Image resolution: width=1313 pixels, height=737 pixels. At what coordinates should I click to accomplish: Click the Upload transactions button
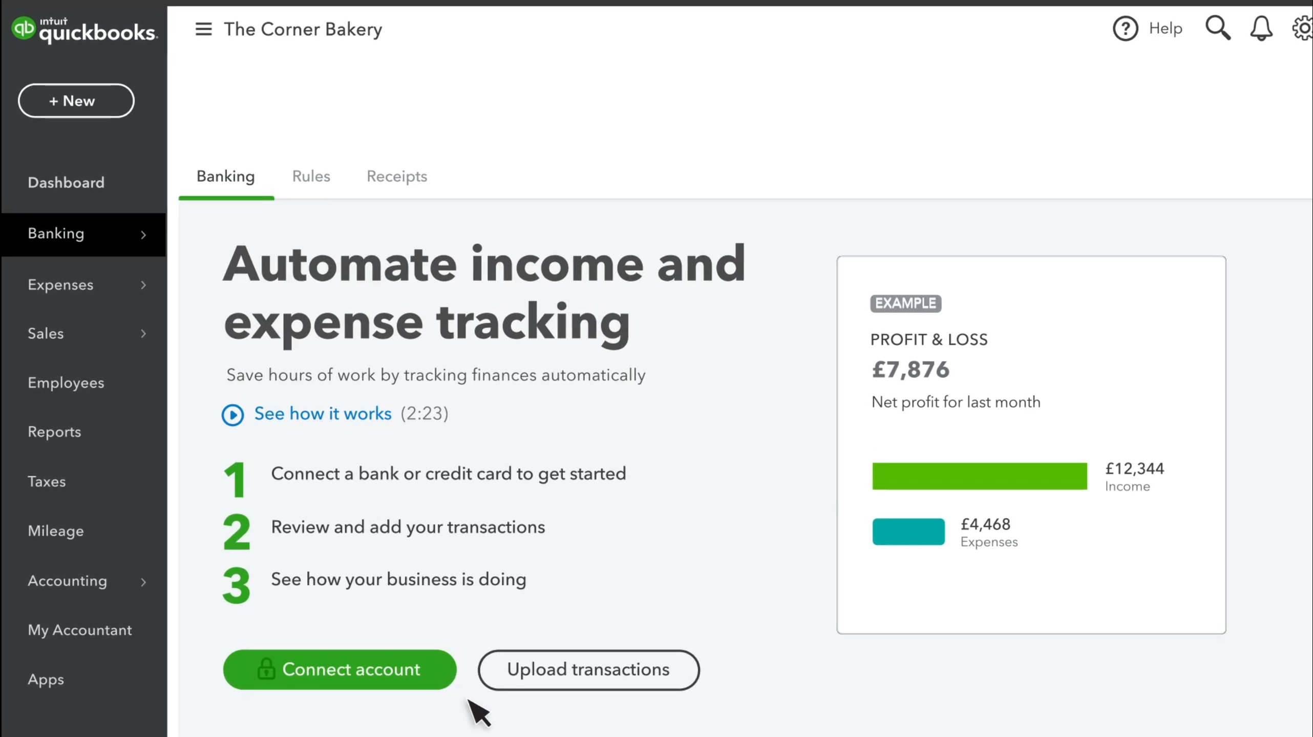point(588,669)
